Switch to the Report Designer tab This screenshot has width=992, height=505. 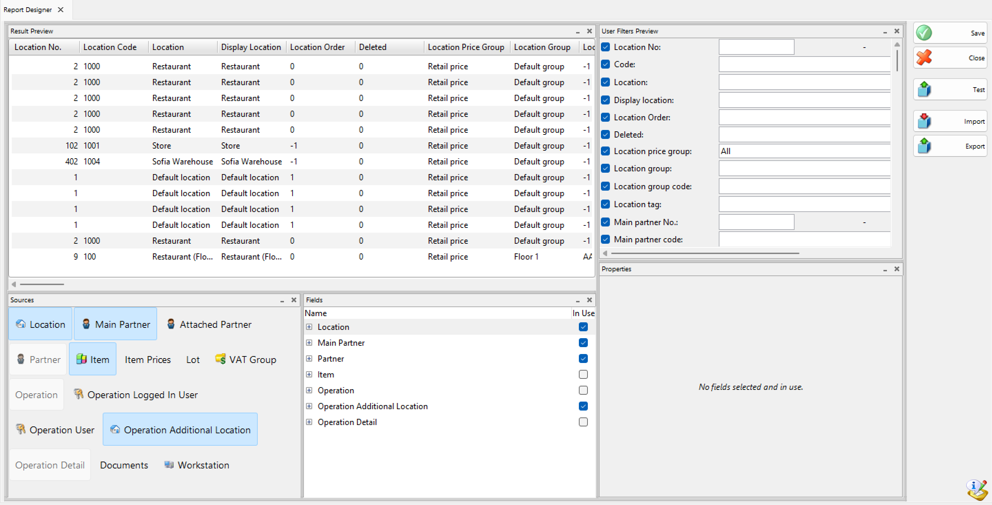click(x=28, y=10)
